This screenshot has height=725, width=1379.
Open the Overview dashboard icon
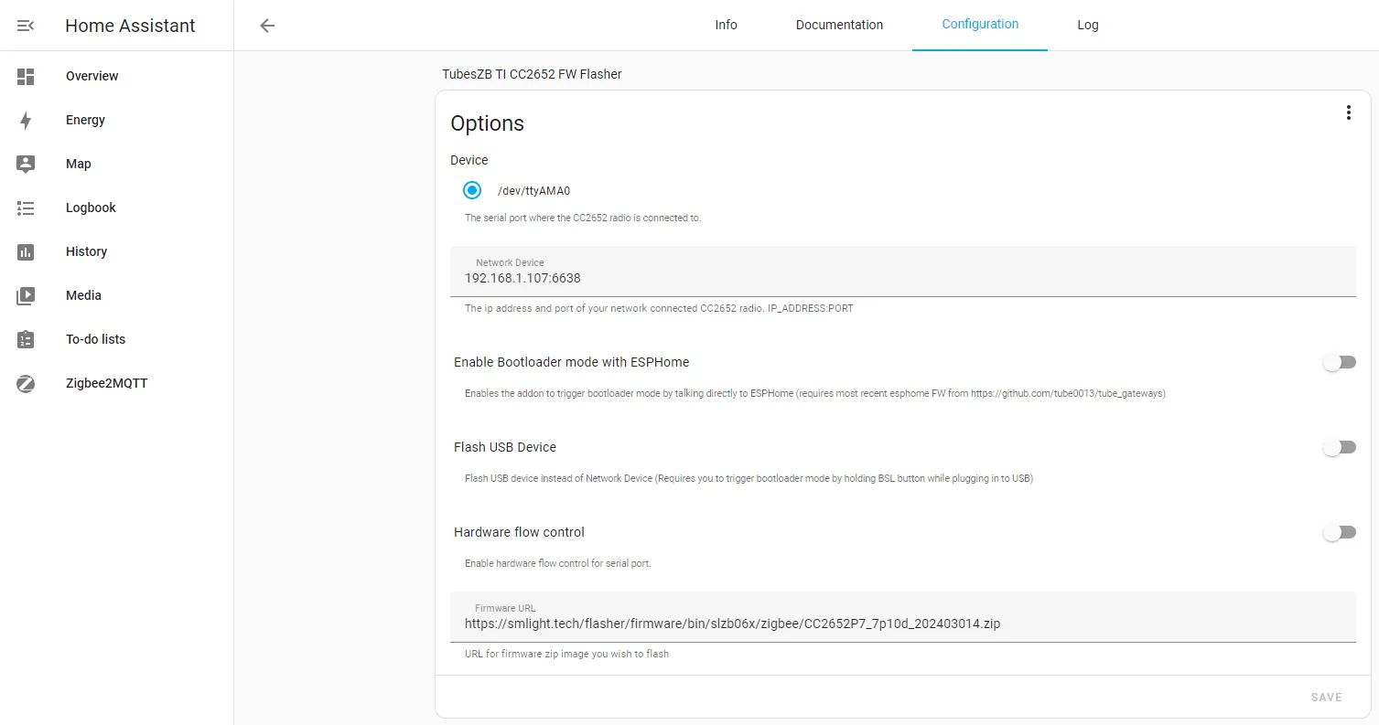(26, 77)
